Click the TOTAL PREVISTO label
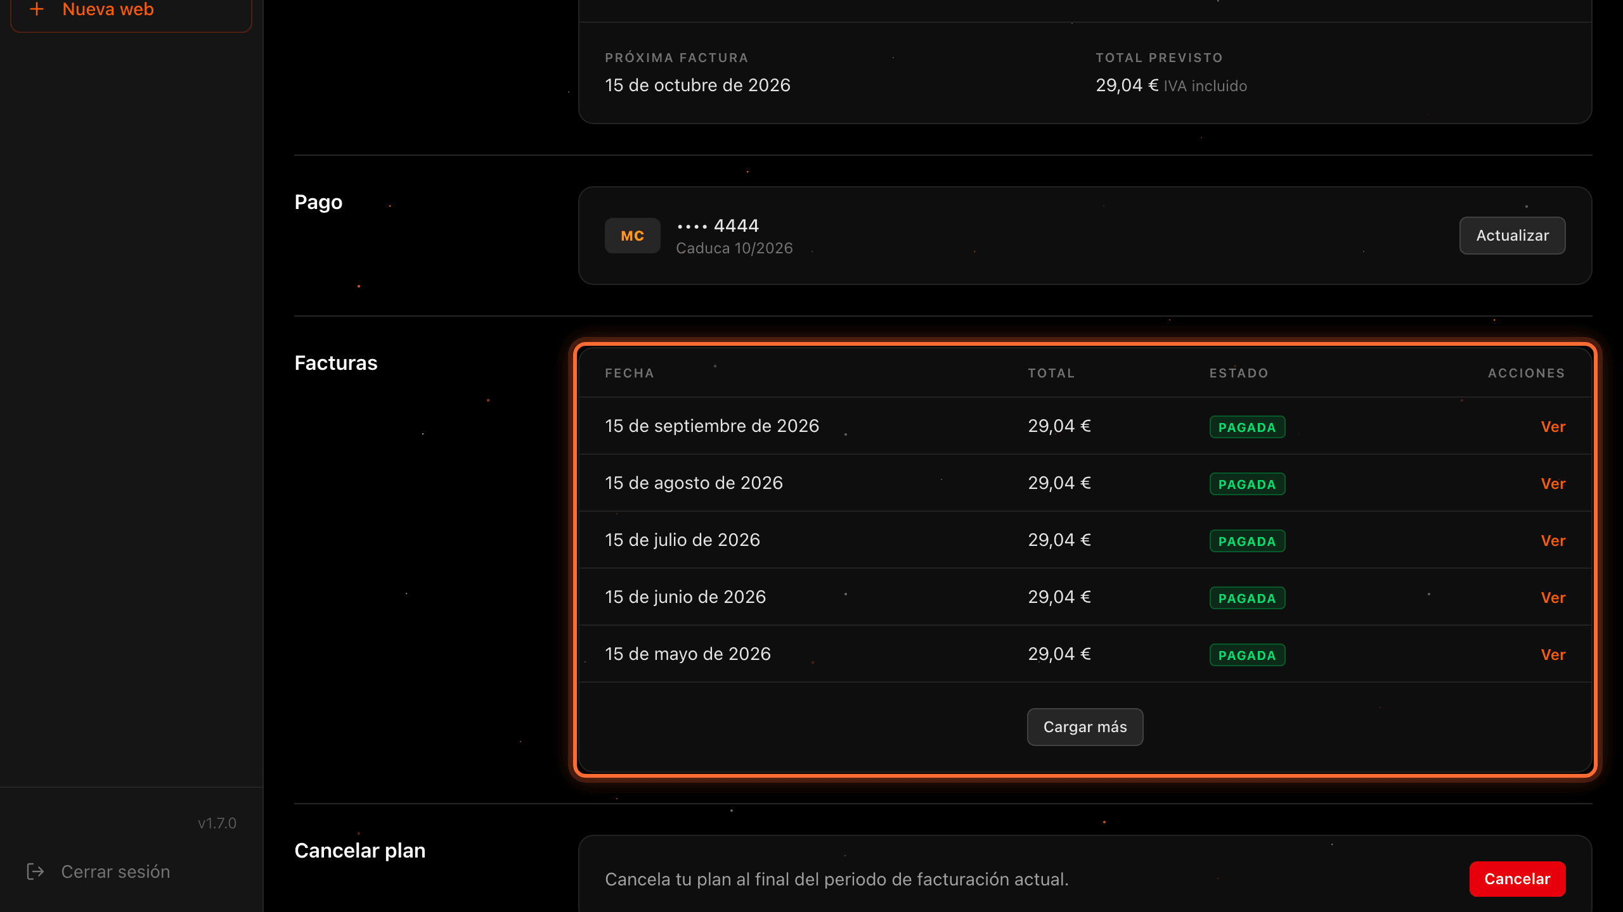Image resolution: width=1623 pixels, height=912 pixels. (x=1159, y=58)
